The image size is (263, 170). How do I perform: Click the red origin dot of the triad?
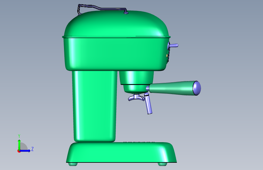(x=19, y=151)
